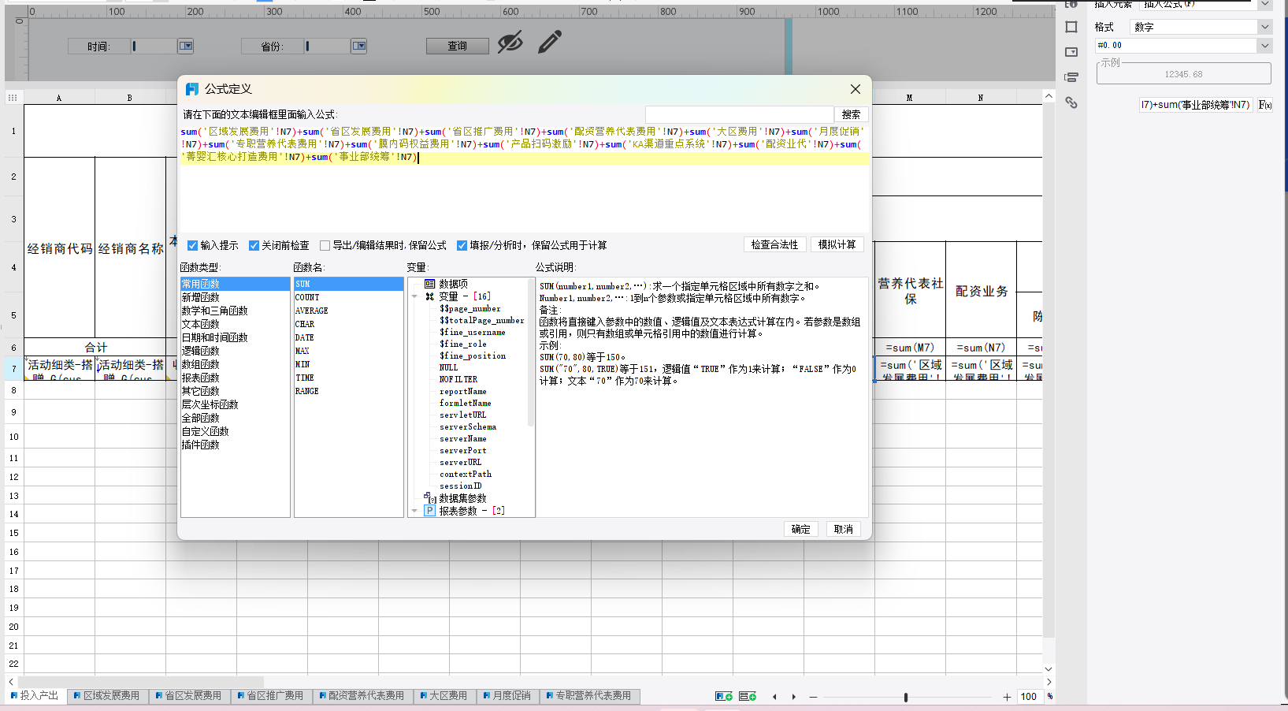Collapse the 报表参数 - [2] tree node
Viewport: 1288px width, 711px height.
414,511
